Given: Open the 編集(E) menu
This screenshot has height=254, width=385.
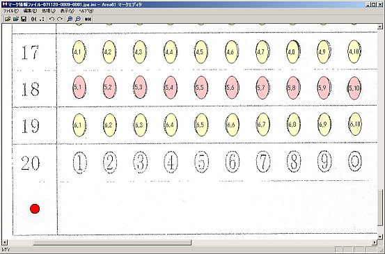Looking at the screenshot, I should (30, 11).
